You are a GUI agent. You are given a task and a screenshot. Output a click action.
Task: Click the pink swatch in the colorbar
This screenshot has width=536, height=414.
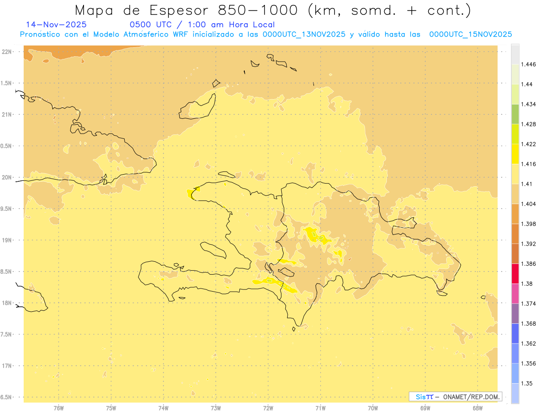point(515,293)
